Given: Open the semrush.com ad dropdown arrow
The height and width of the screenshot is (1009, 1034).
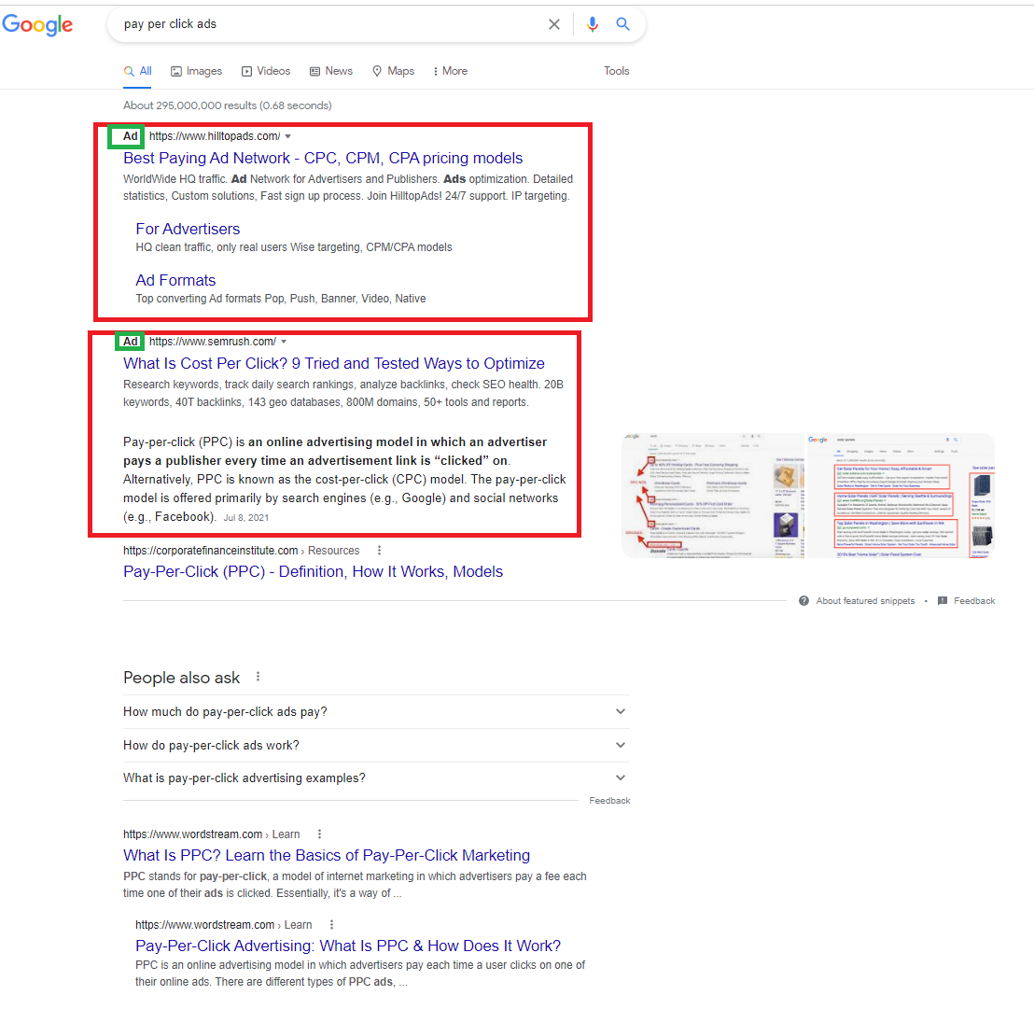Looking at the screenshot, I should [x=284, y=342].
